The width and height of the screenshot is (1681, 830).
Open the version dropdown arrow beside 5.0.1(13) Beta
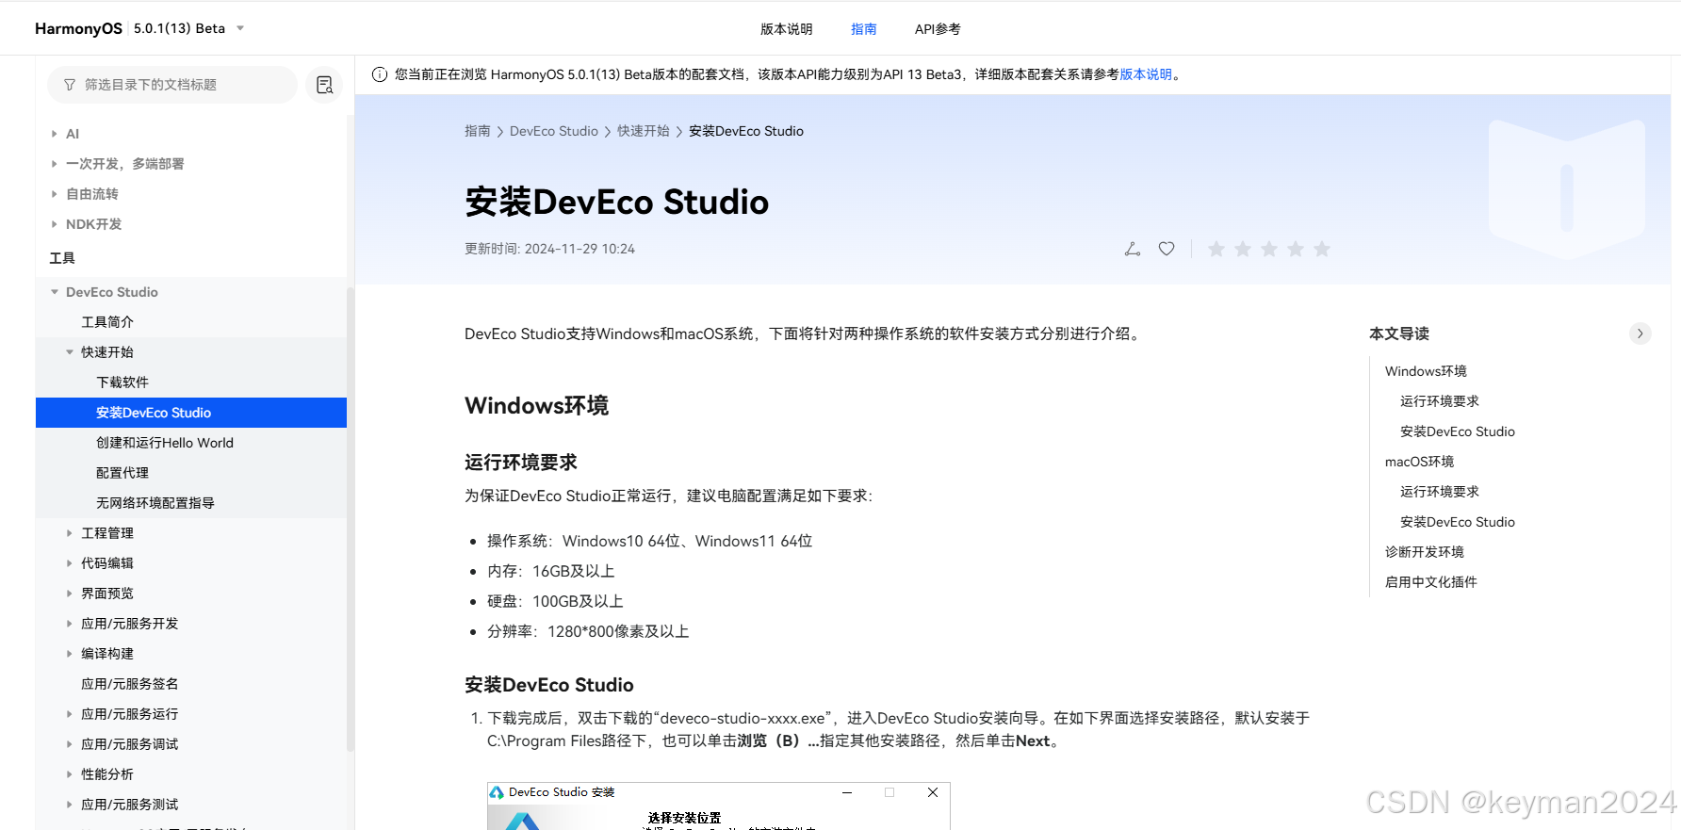coord(240,28)
